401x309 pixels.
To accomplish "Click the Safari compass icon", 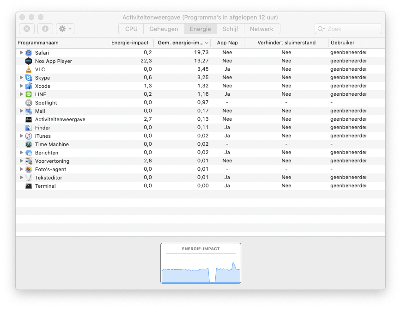I will 29,53.
